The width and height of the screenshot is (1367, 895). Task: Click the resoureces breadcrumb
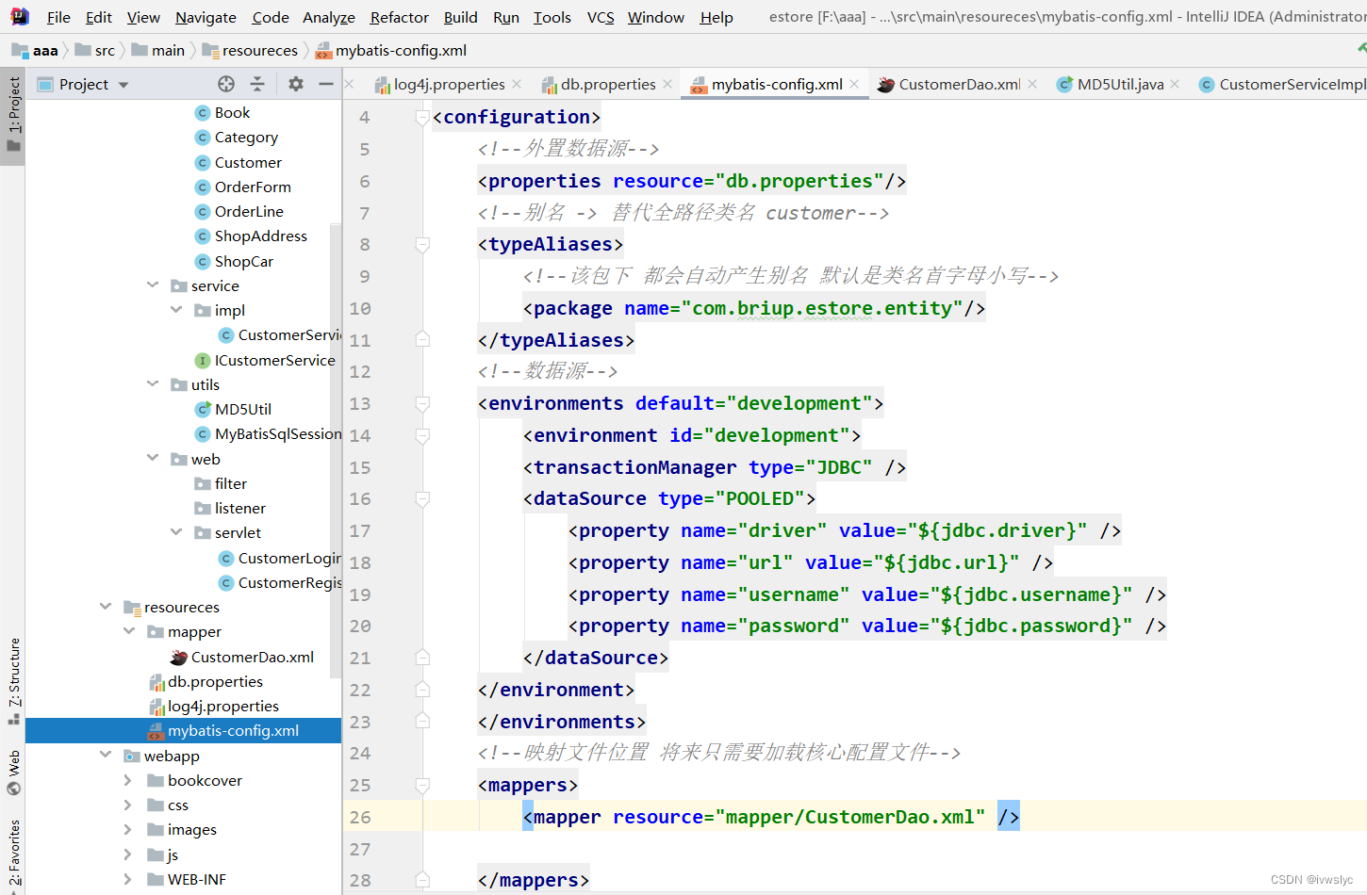point(250,50)
